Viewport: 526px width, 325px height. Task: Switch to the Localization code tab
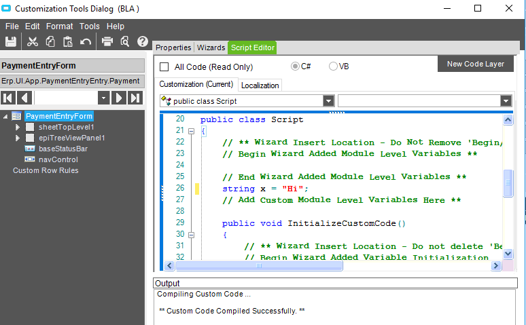[260, 85]
